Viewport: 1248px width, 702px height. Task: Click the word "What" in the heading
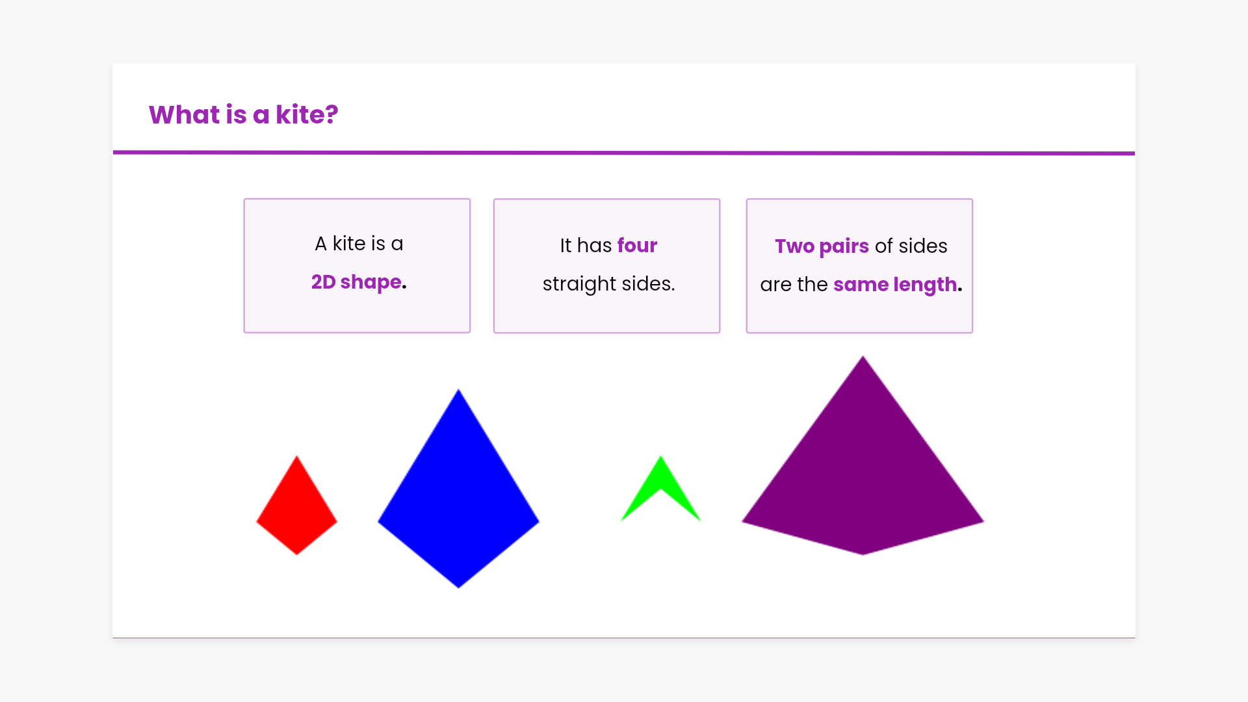[x=184, y=114]
